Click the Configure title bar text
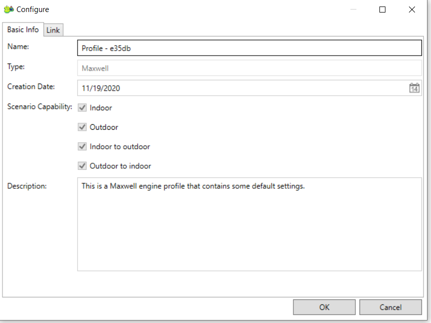431x323 pixels. click(33, 10)
